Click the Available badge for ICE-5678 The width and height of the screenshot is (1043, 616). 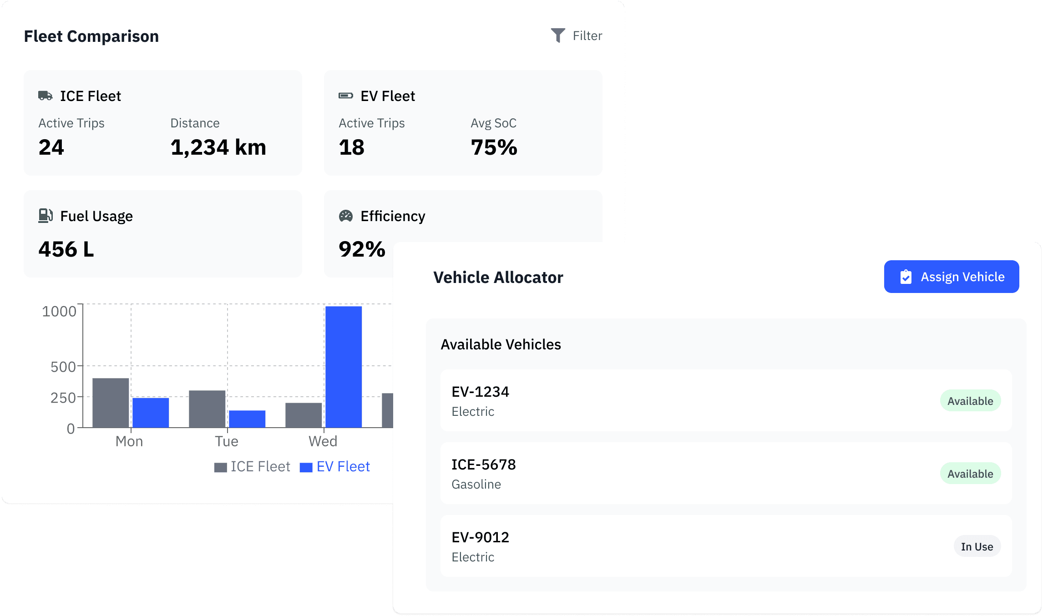pyautogui.click(x=970, y=474)
